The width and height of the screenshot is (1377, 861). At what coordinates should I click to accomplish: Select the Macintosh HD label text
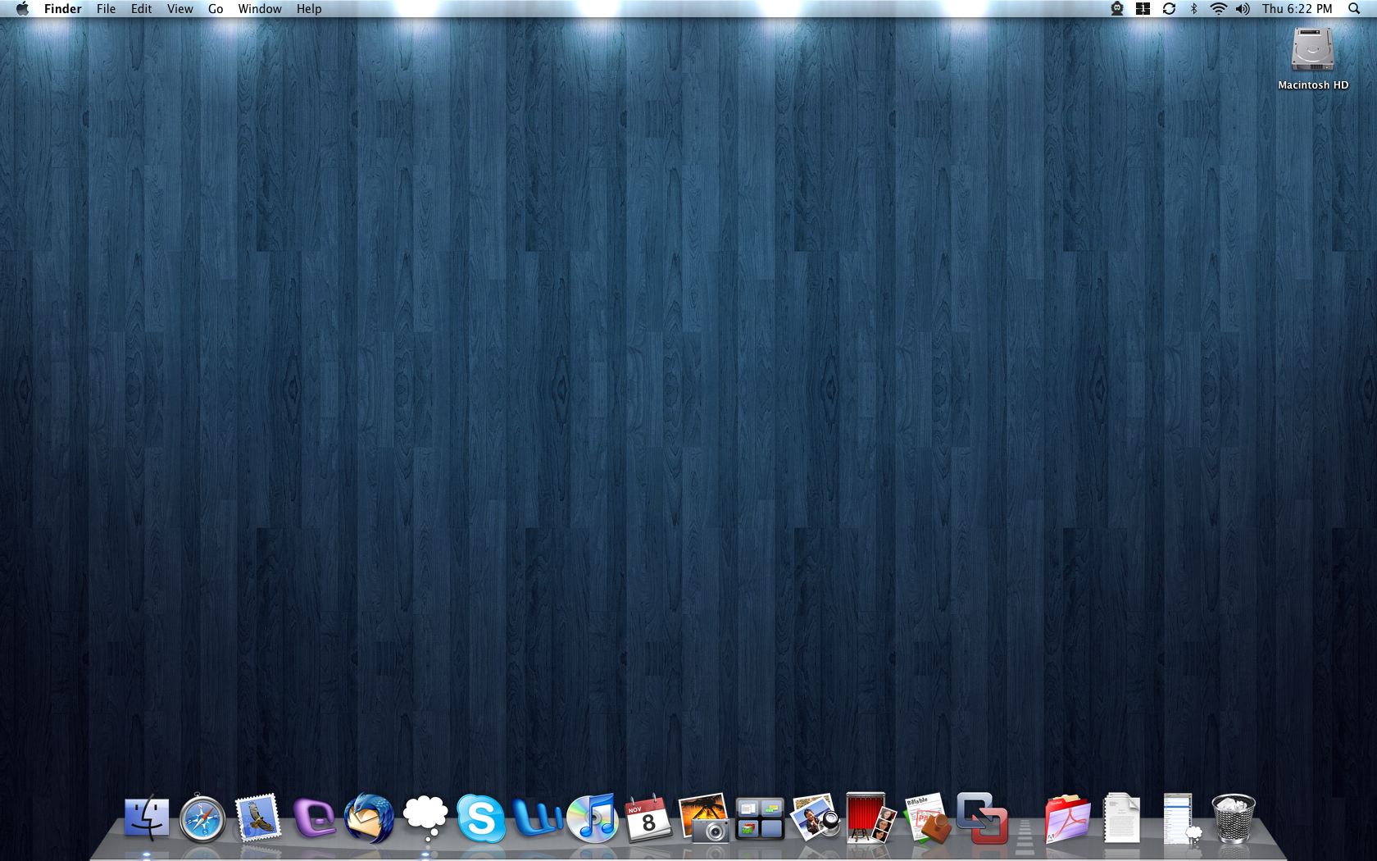(1313, 85)
